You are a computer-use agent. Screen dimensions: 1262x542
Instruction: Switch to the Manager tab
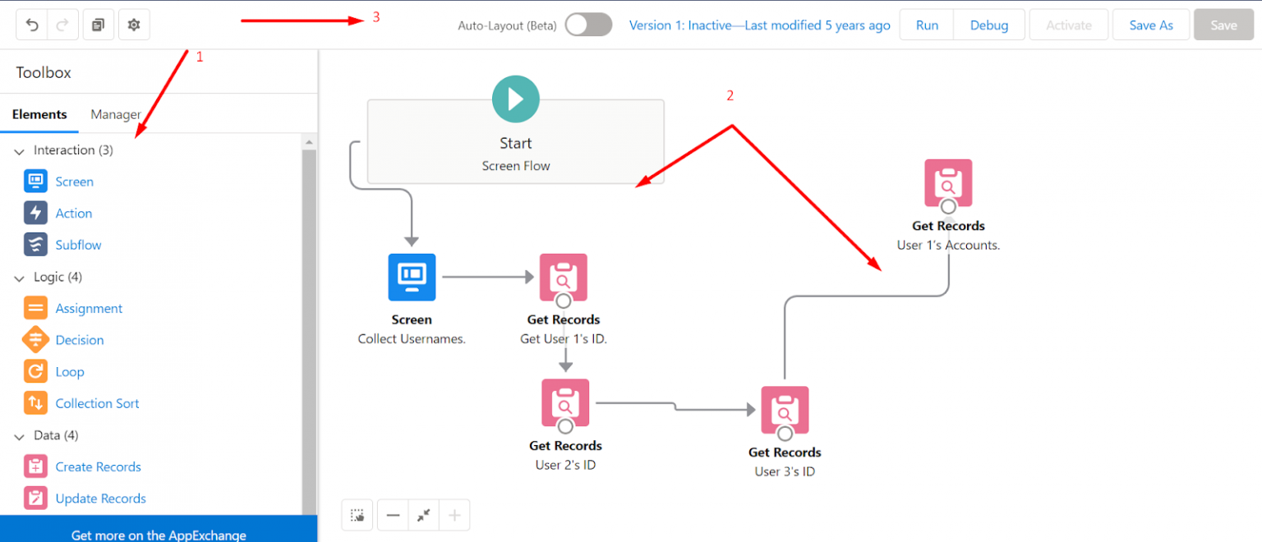pos(116,114)
